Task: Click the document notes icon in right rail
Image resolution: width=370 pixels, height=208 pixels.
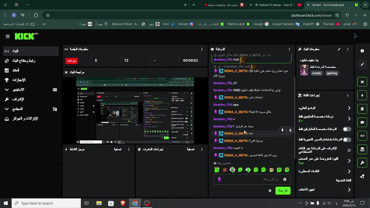Action: click(x=362, y=109)
